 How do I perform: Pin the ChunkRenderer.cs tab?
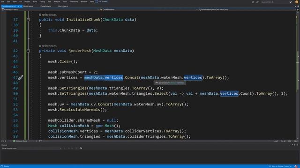point(18,6)
